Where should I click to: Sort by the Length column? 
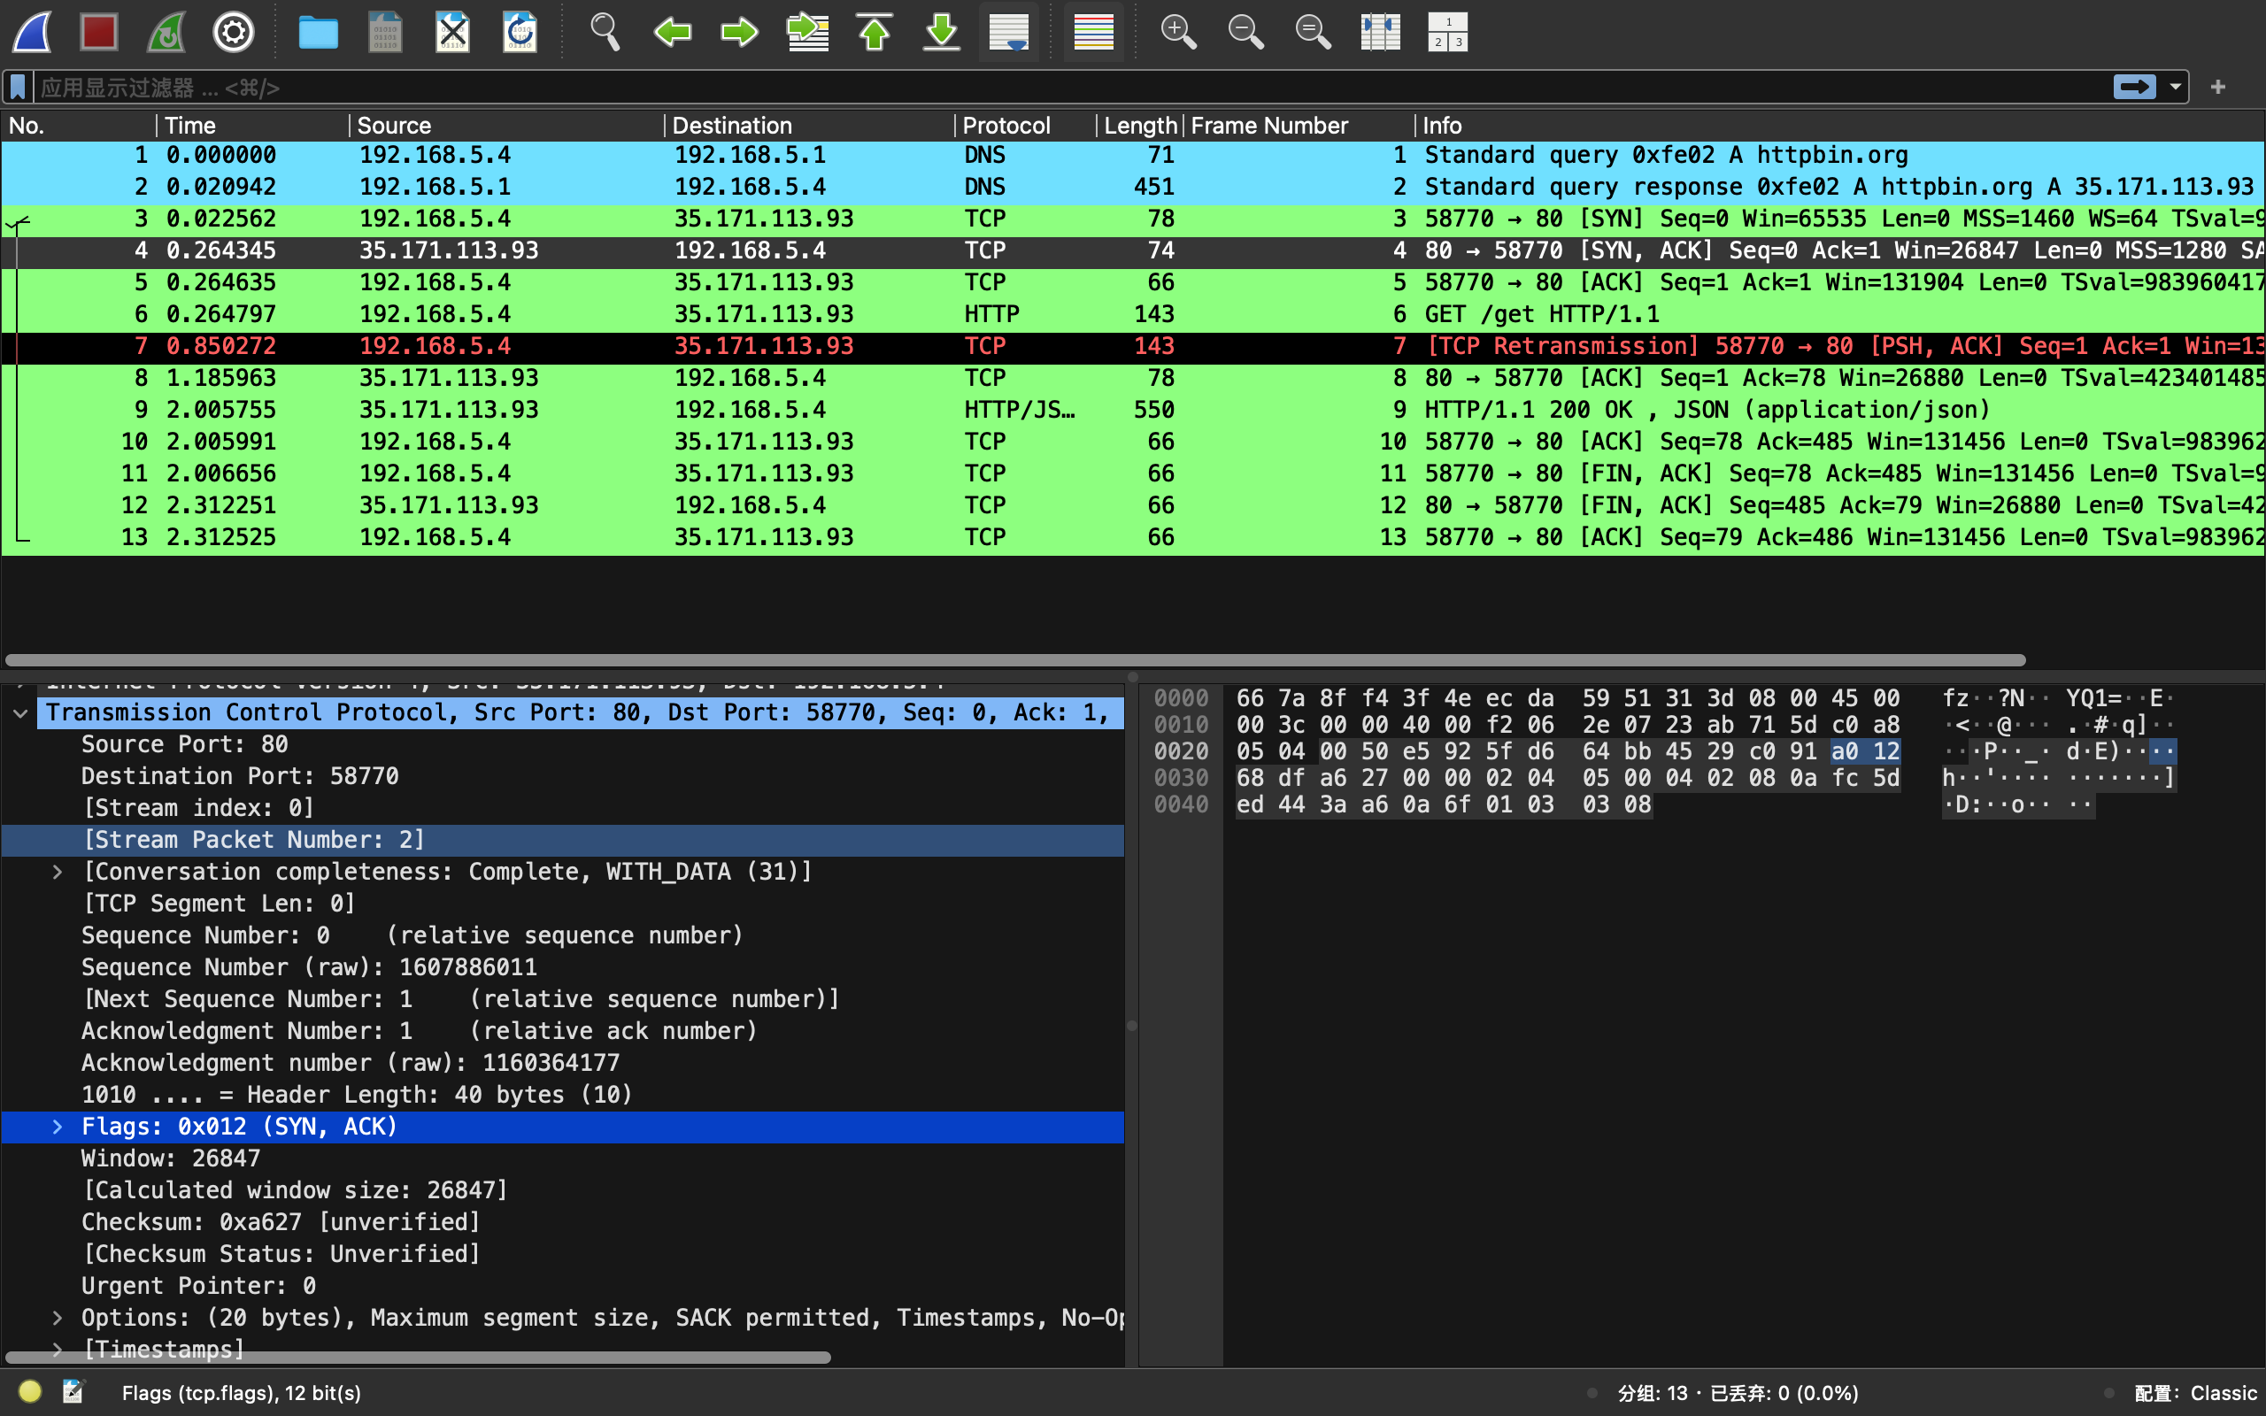pos(1139,126)
